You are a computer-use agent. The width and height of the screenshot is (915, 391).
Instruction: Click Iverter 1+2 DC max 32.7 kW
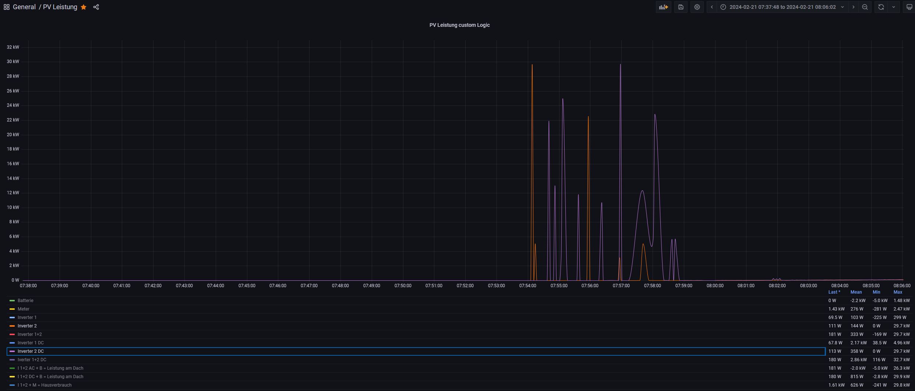coord(901,360)
